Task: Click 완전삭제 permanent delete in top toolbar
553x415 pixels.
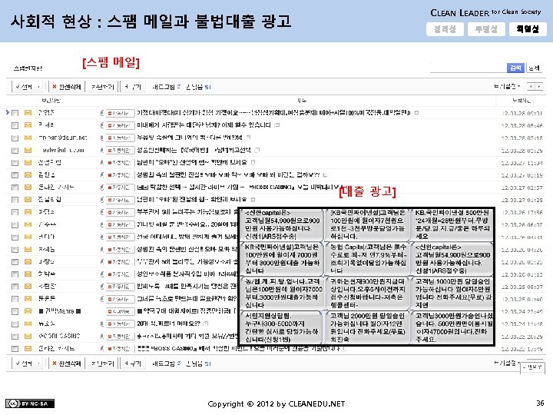Action: pos(67,87)
